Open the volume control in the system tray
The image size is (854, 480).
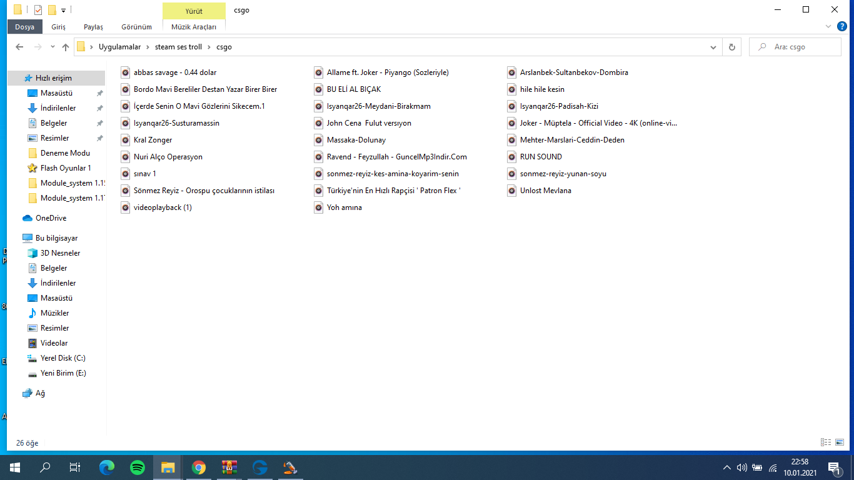coord(742,467)
